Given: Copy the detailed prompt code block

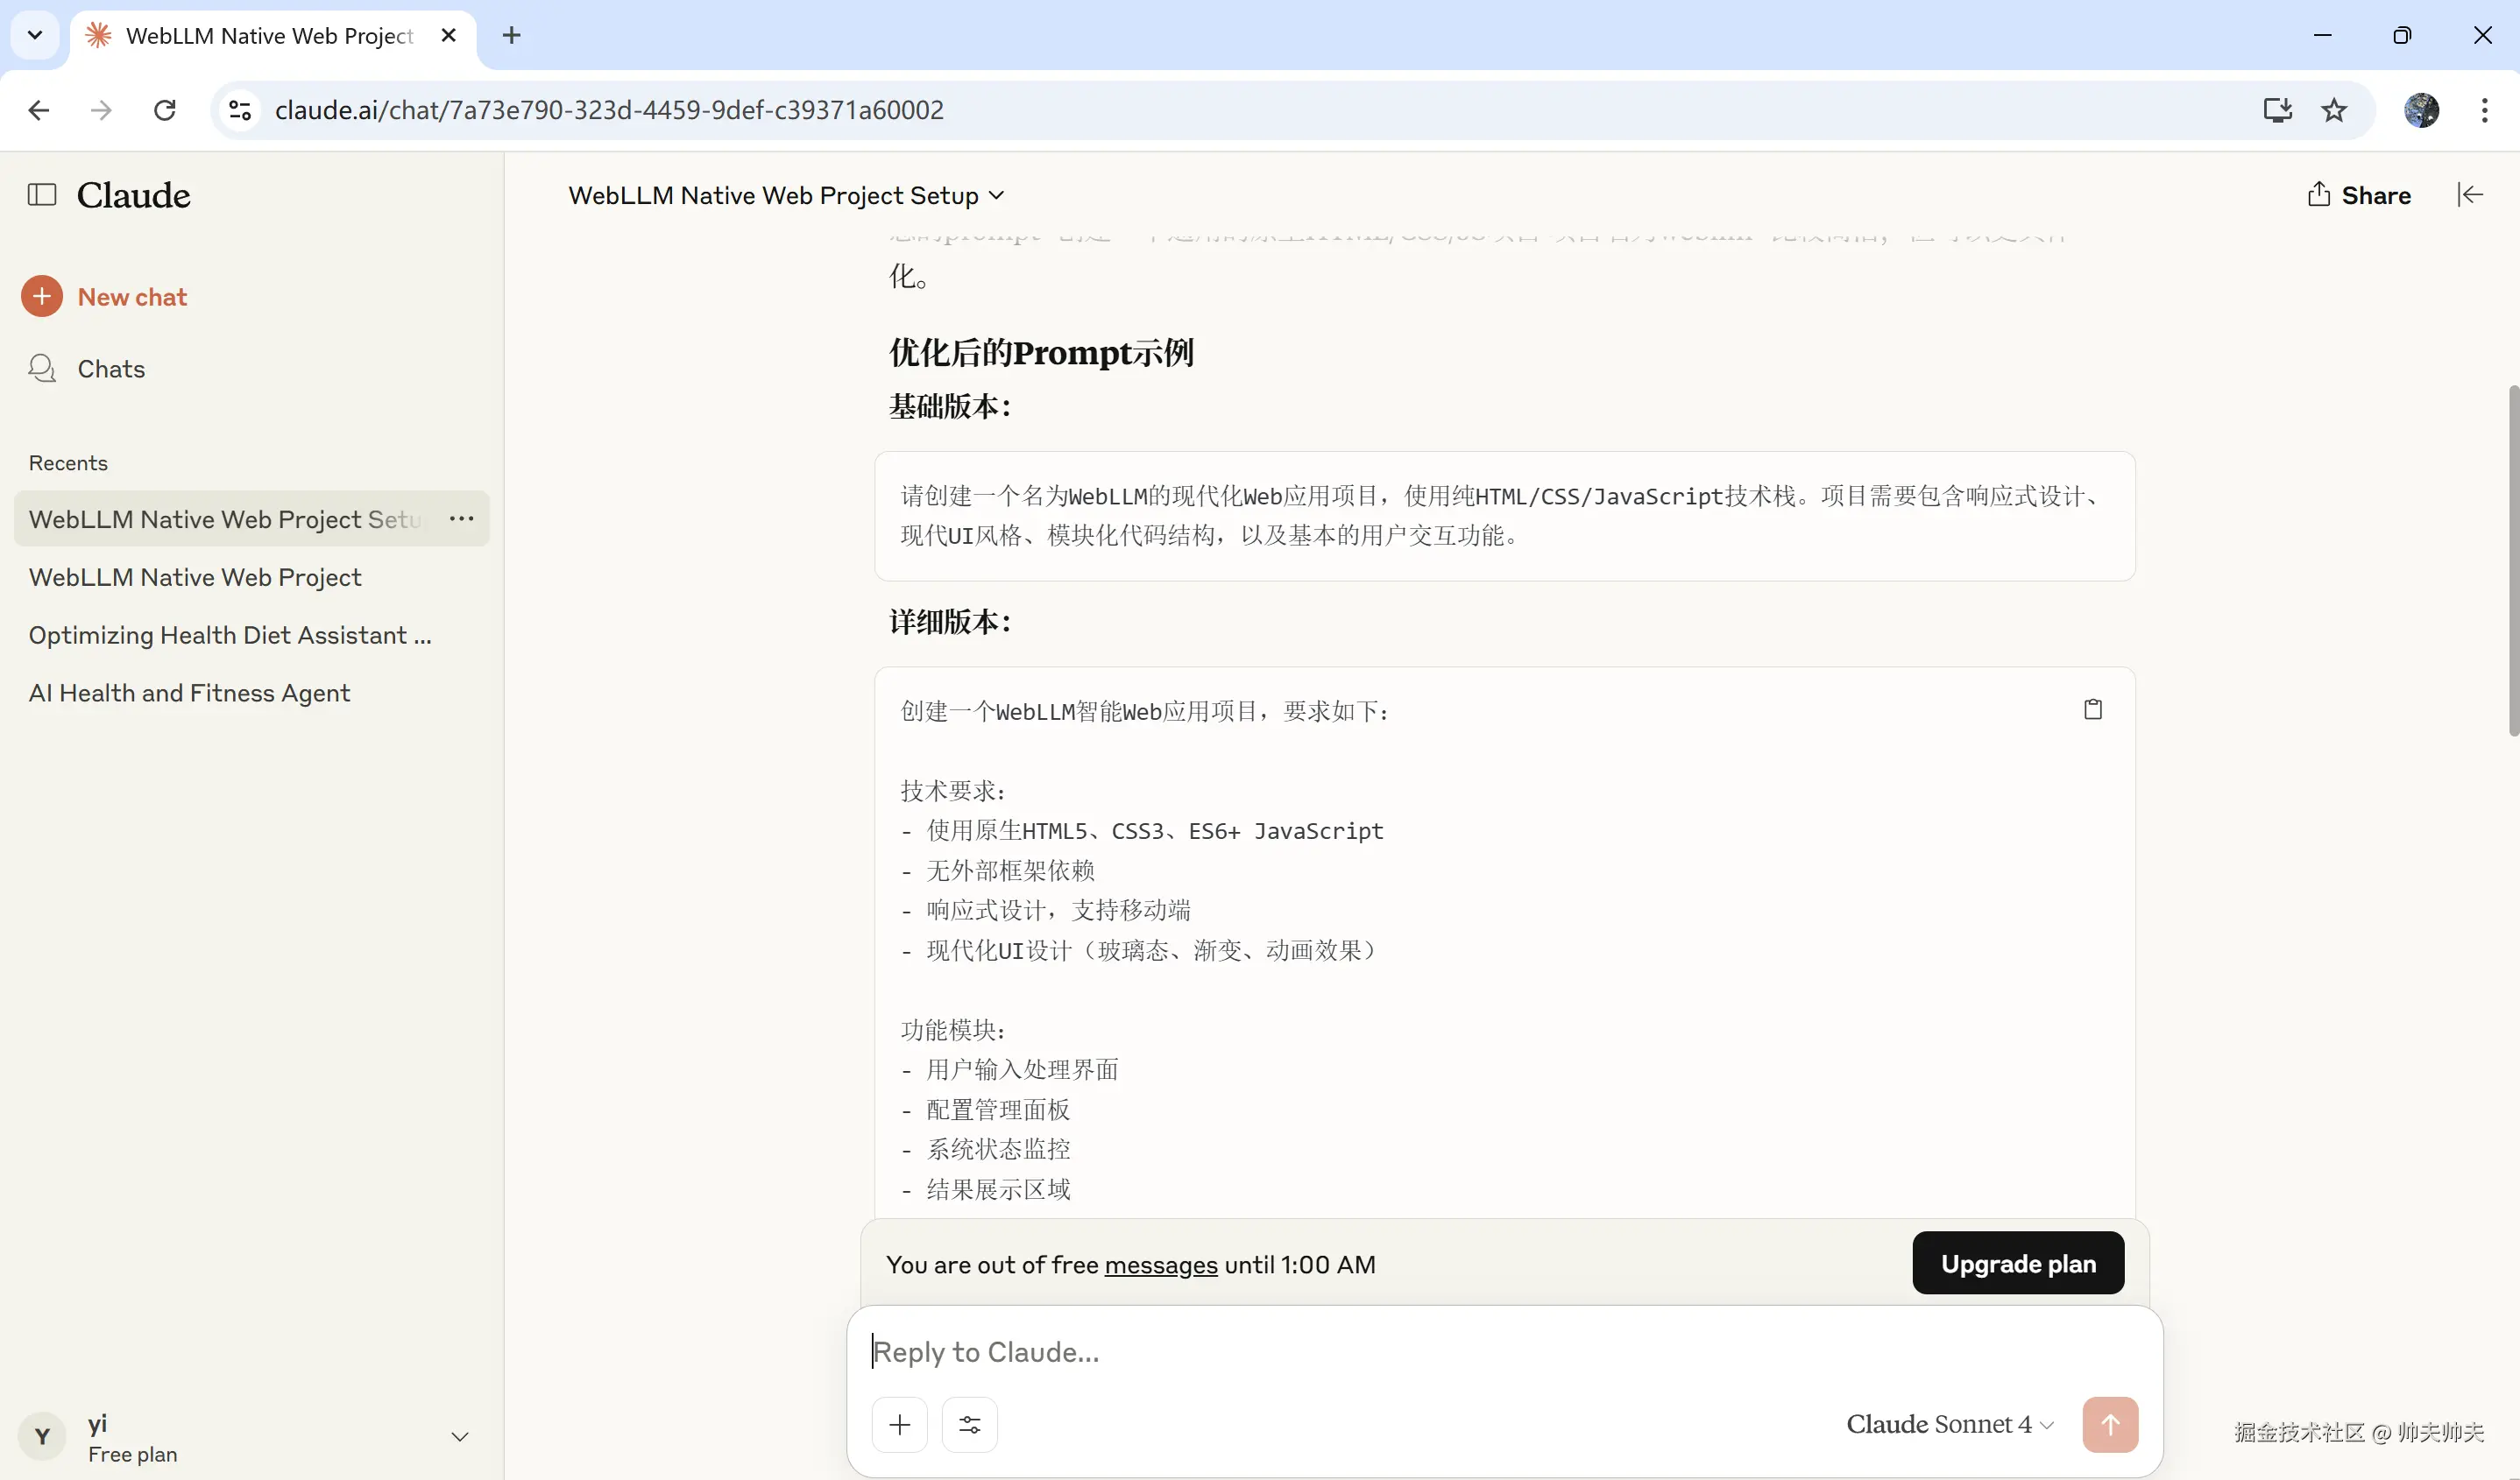Looking at the screenshot, I should point(2092,709).
